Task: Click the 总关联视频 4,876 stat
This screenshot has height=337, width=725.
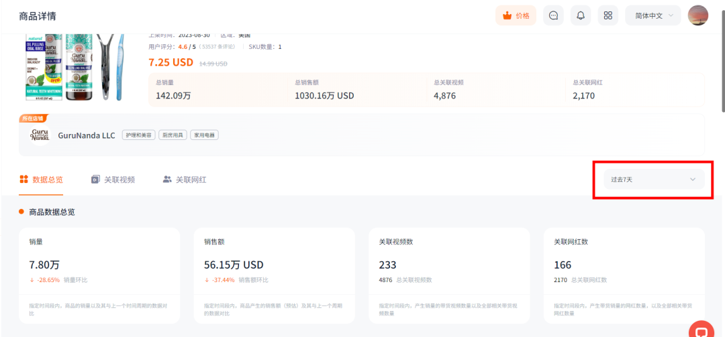Action: [448, 90]
